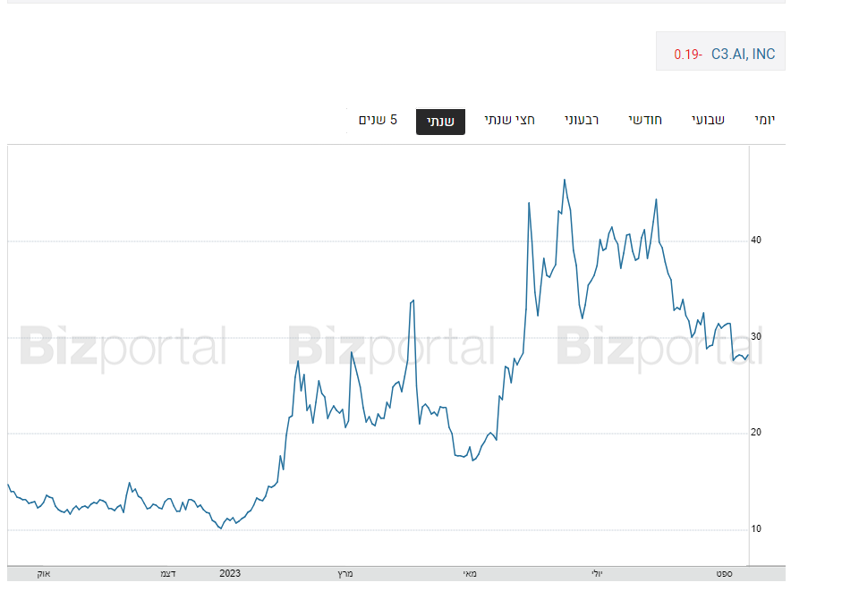Image resolution: width=859 pixels, height=591 pixels.
Task: Open the חודשי monthly chart tab
Action: (x=645, y=120)
